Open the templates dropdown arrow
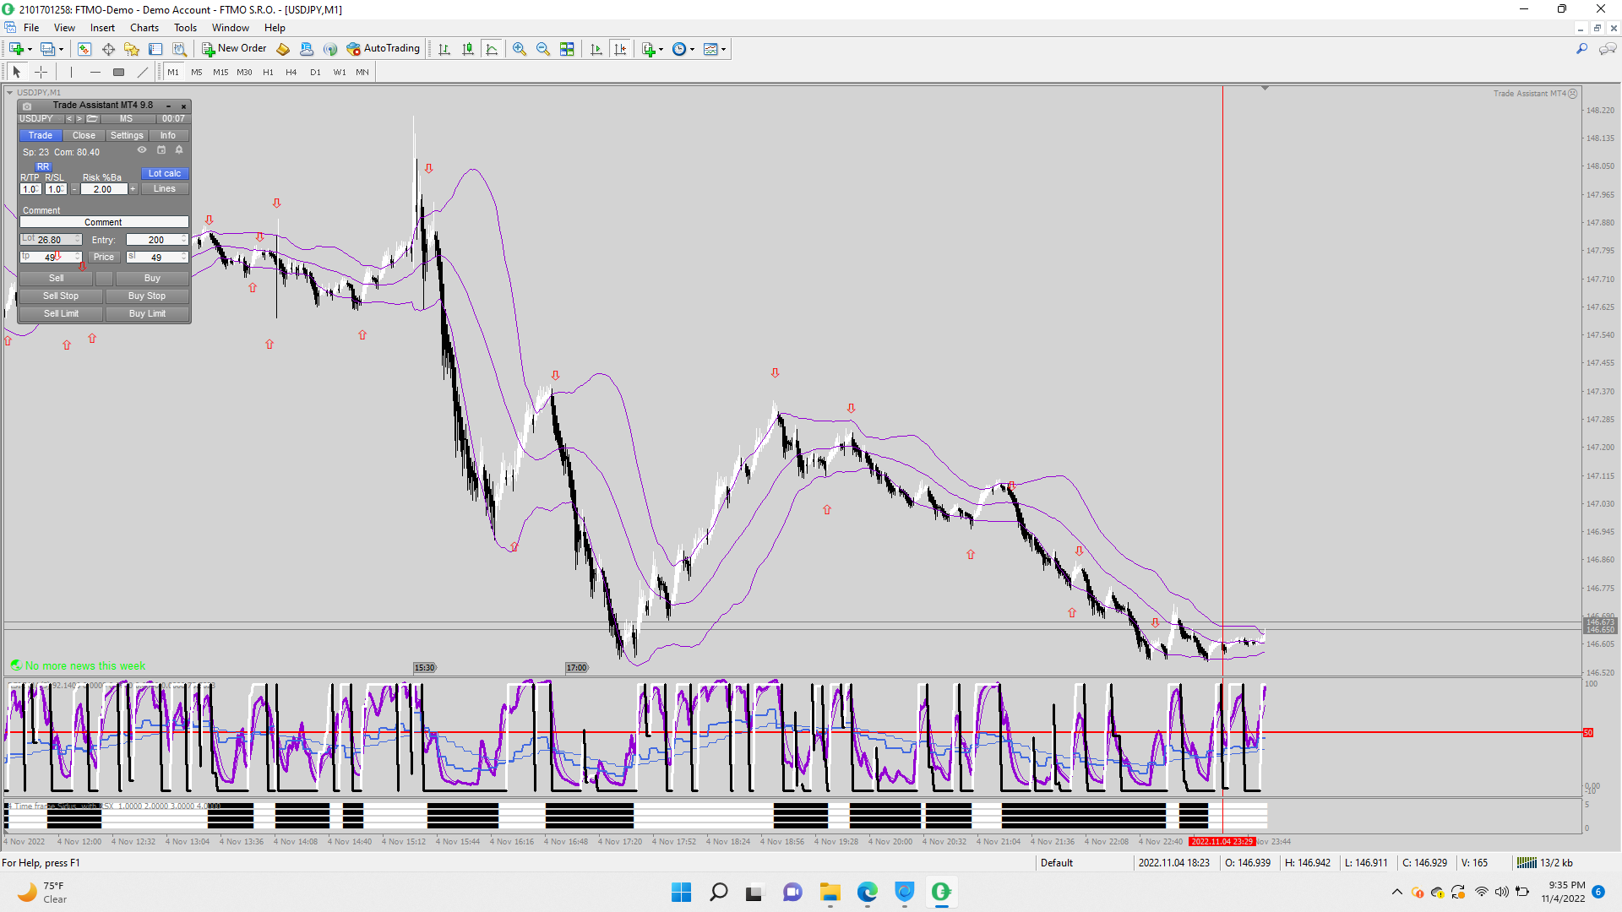The width and height of the screenshot is (1622, 912). [x=723, y=49]
